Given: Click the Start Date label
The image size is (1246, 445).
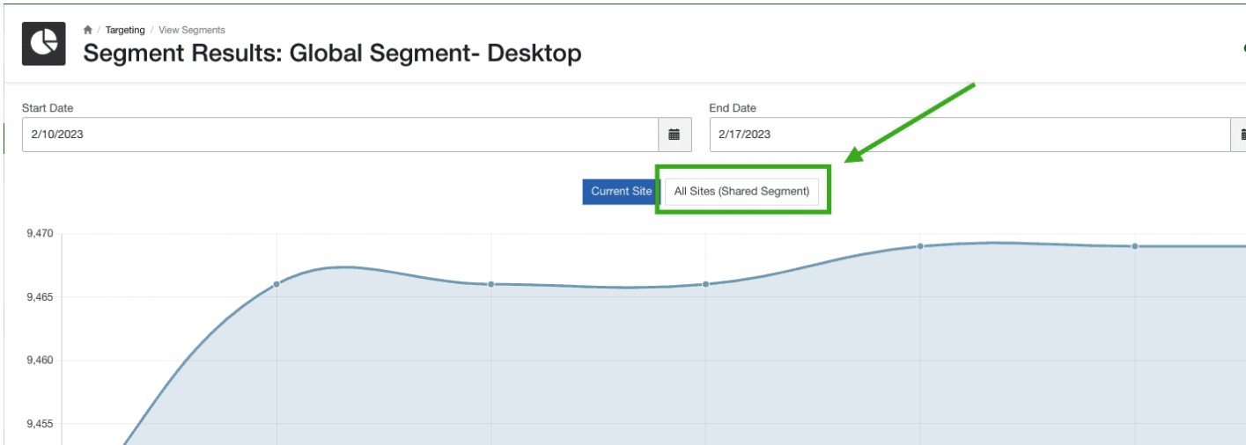Looking at the screenshot, I should pyautogui.click(x=48, y=108).
